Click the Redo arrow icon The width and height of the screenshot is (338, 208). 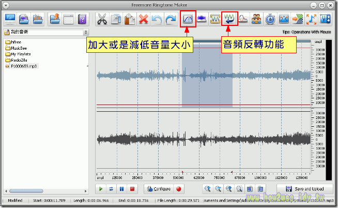171,20
